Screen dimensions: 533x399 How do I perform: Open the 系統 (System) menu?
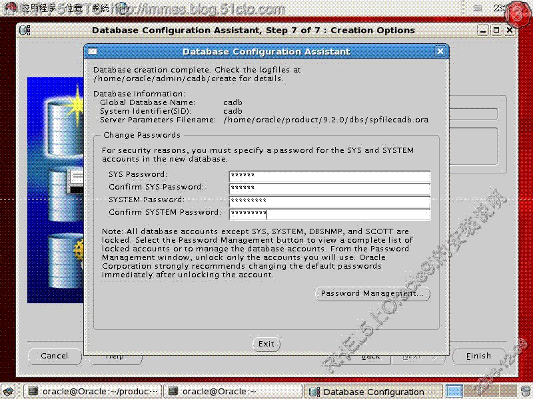click(x=101, y=7)
